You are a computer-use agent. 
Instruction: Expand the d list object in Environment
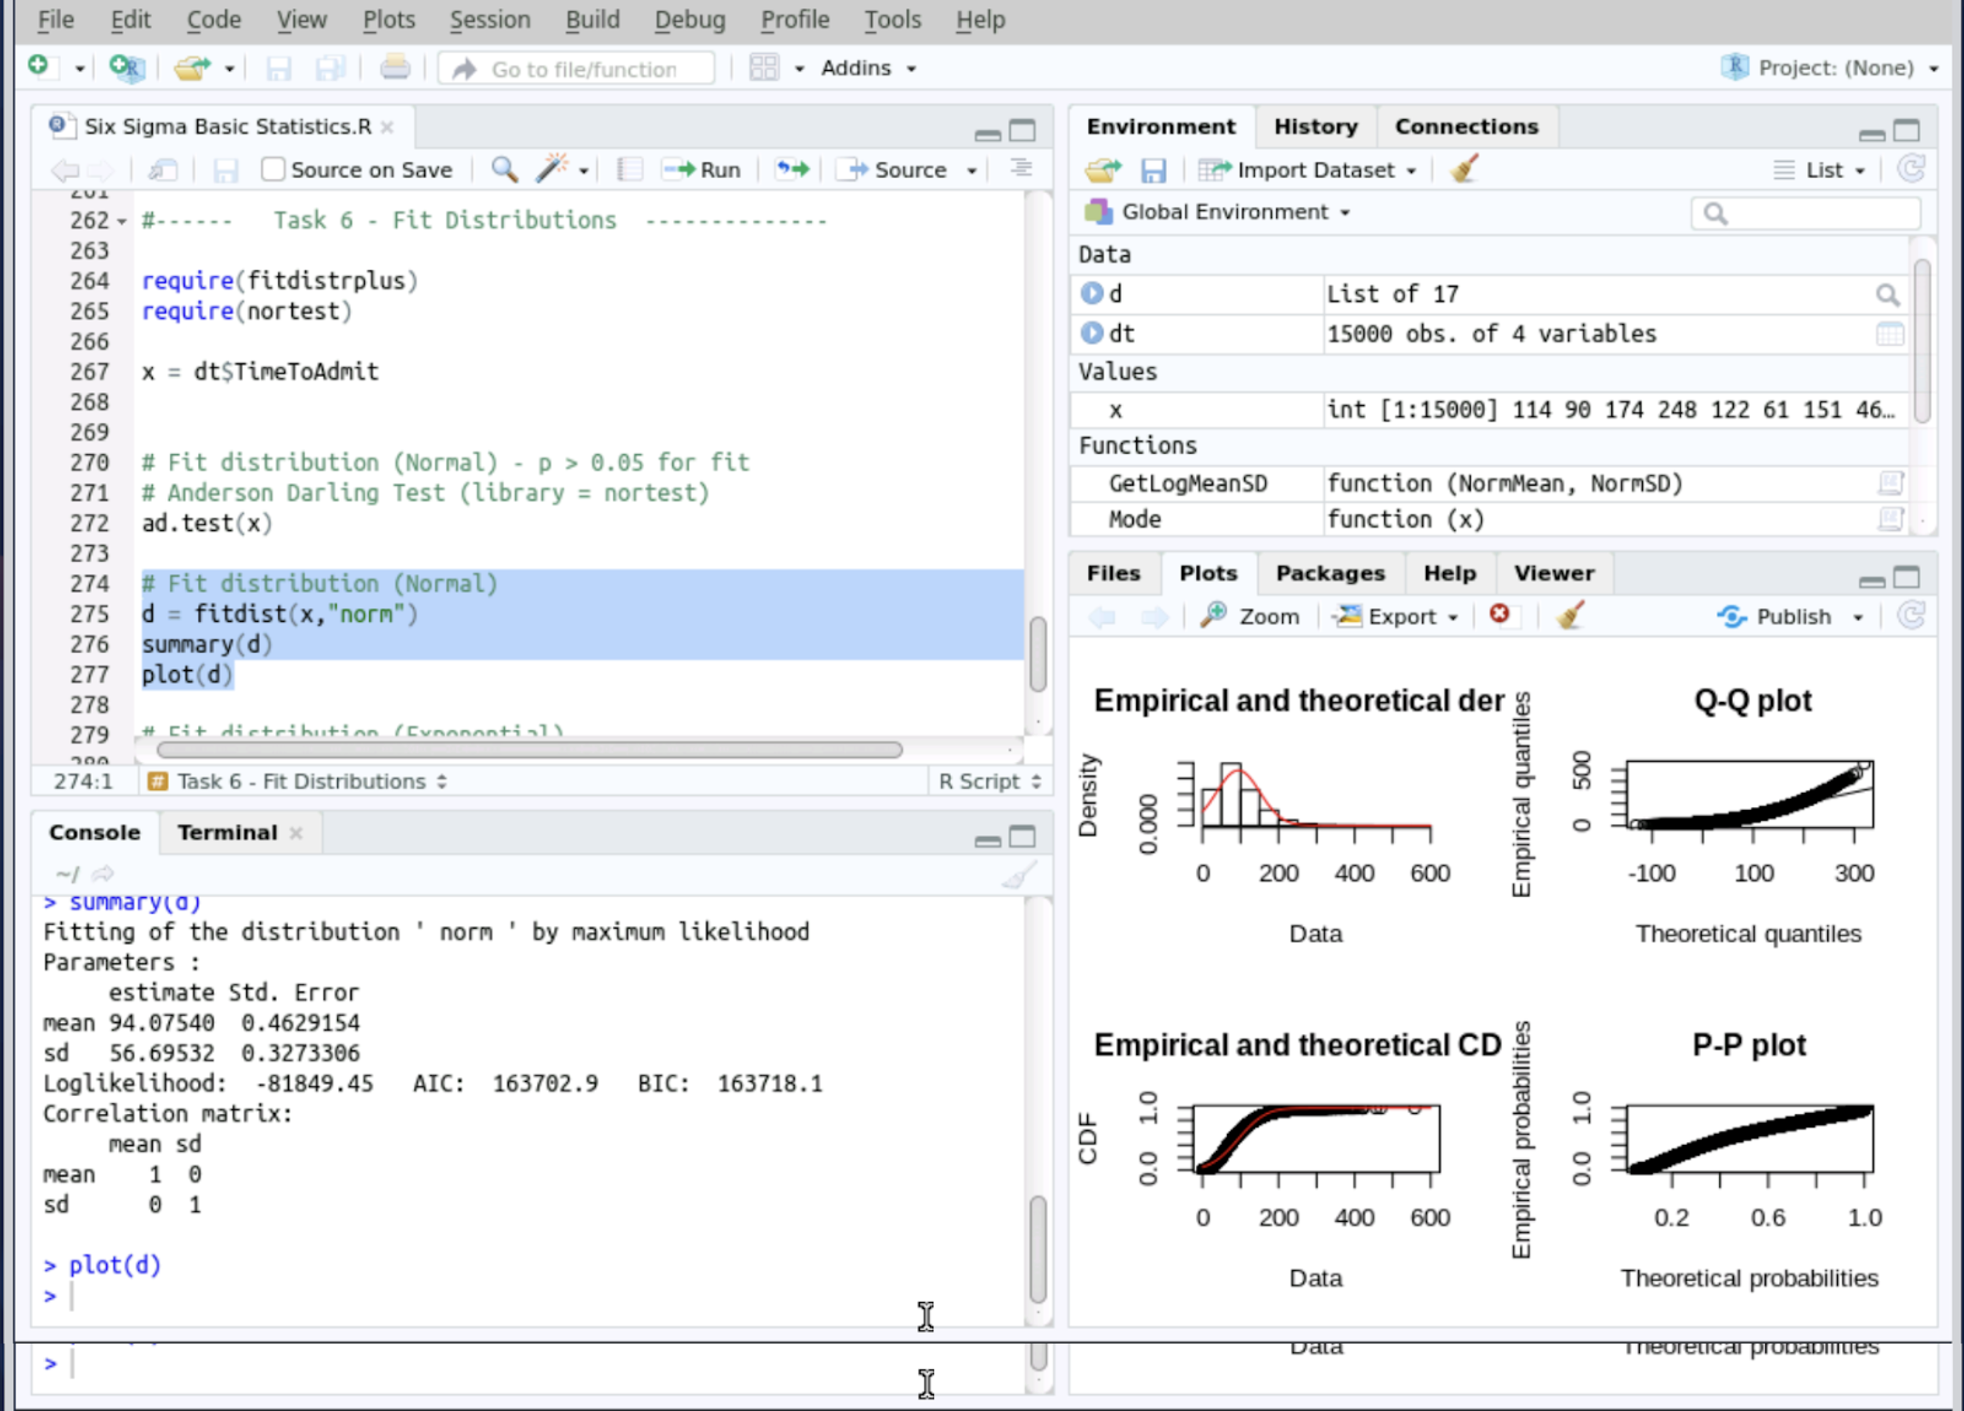[1092, 294]
